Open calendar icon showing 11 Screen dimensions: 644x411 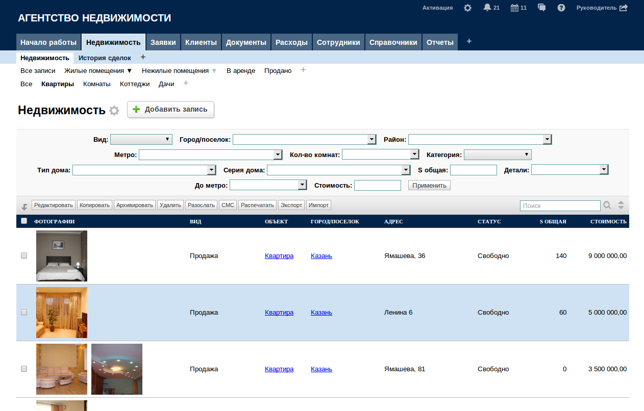(514, 8)
